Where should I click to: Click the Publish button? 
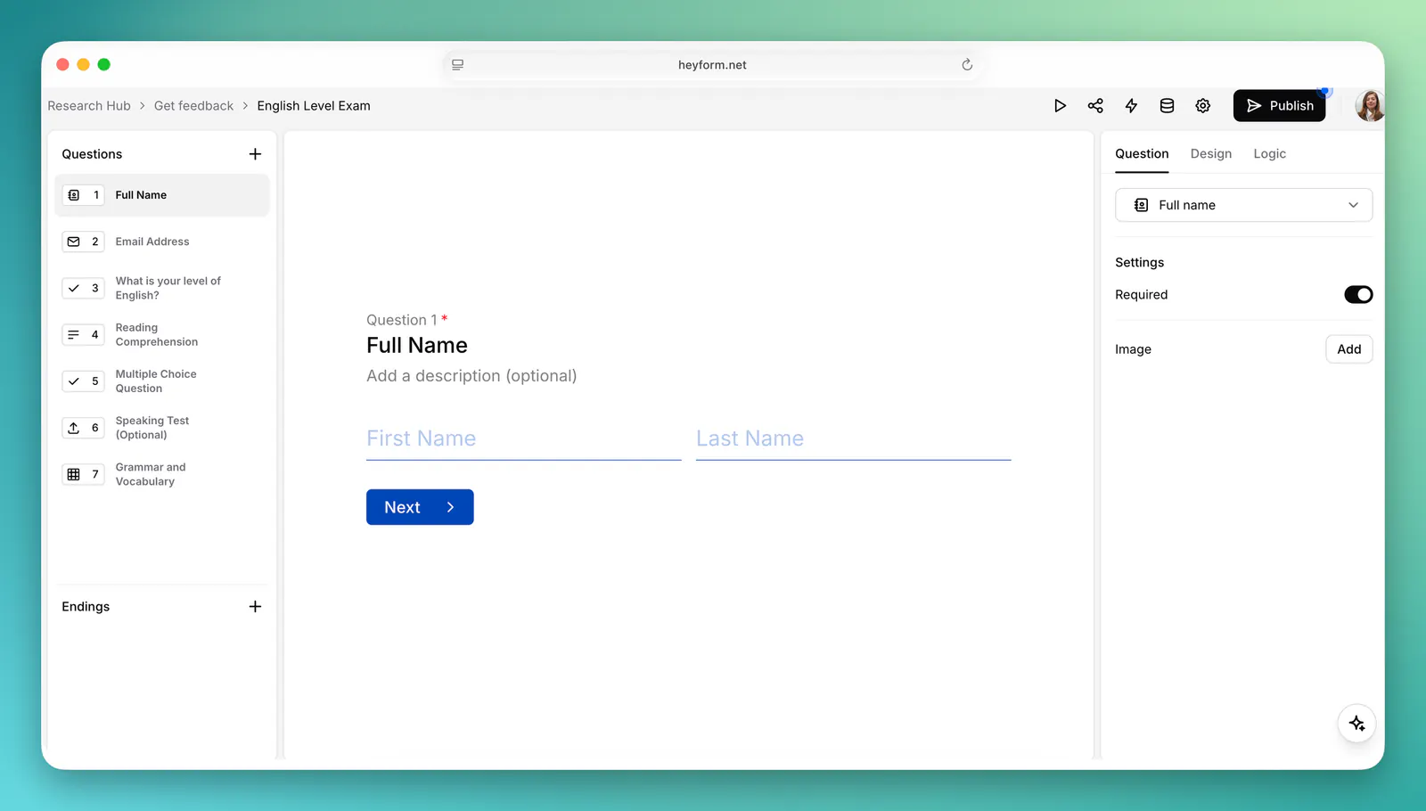point(1279,106)
